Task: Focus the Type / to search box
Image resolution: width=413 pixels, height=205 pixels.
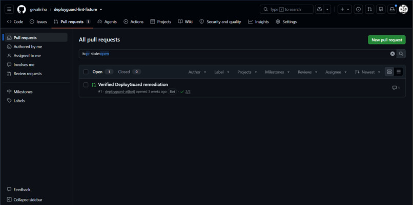Action: click(x=286, y=10)
